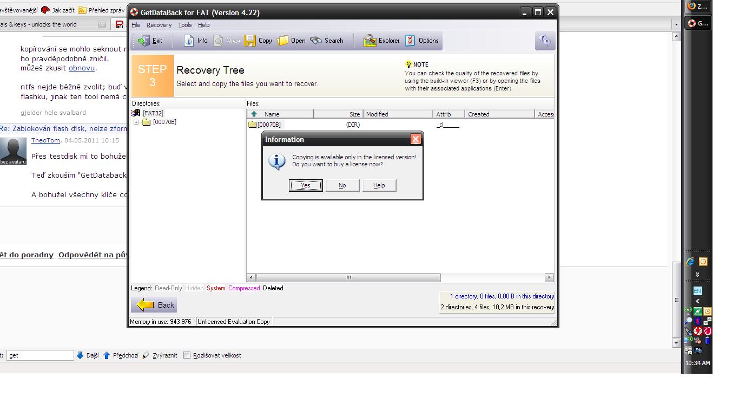Click the red icon beside Jak začít bookmark
The width and height of the screenshot is (739, 416).
(45, 10)
